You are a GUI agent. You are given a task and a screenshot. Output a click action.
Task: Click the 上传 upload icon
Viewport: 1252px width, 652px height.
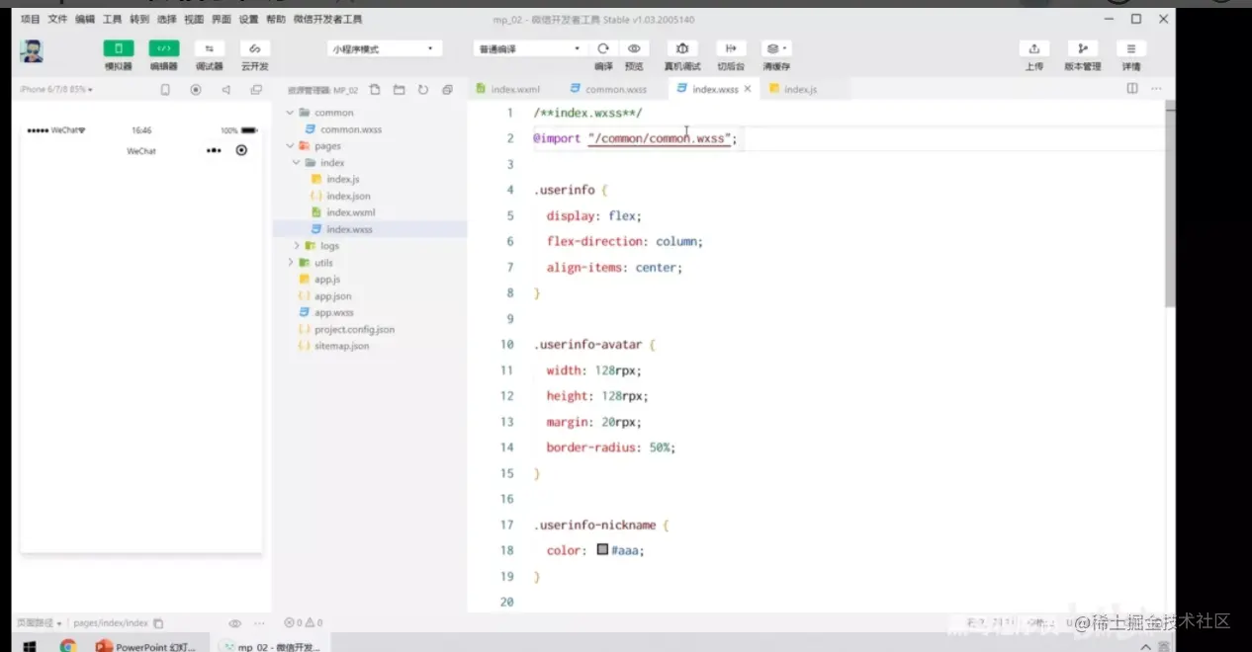[1034, 49]
